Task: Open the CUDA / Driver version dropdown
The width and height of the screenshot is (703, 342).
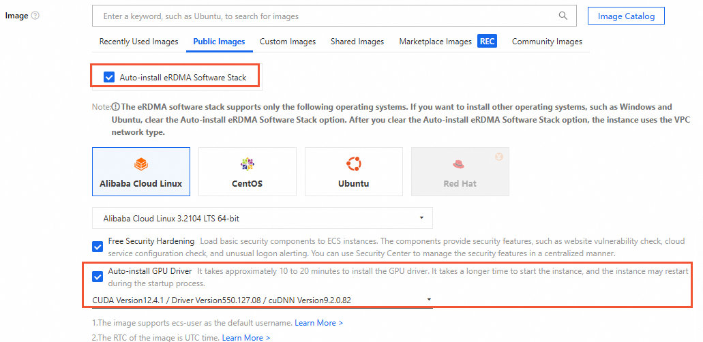Action: (263, 300)
